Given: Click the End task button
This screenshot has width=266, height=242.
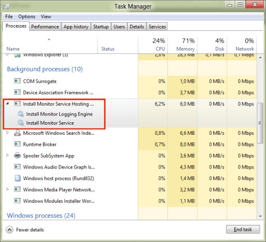Looking at the screenshot, I should click(x=243, y=229).
